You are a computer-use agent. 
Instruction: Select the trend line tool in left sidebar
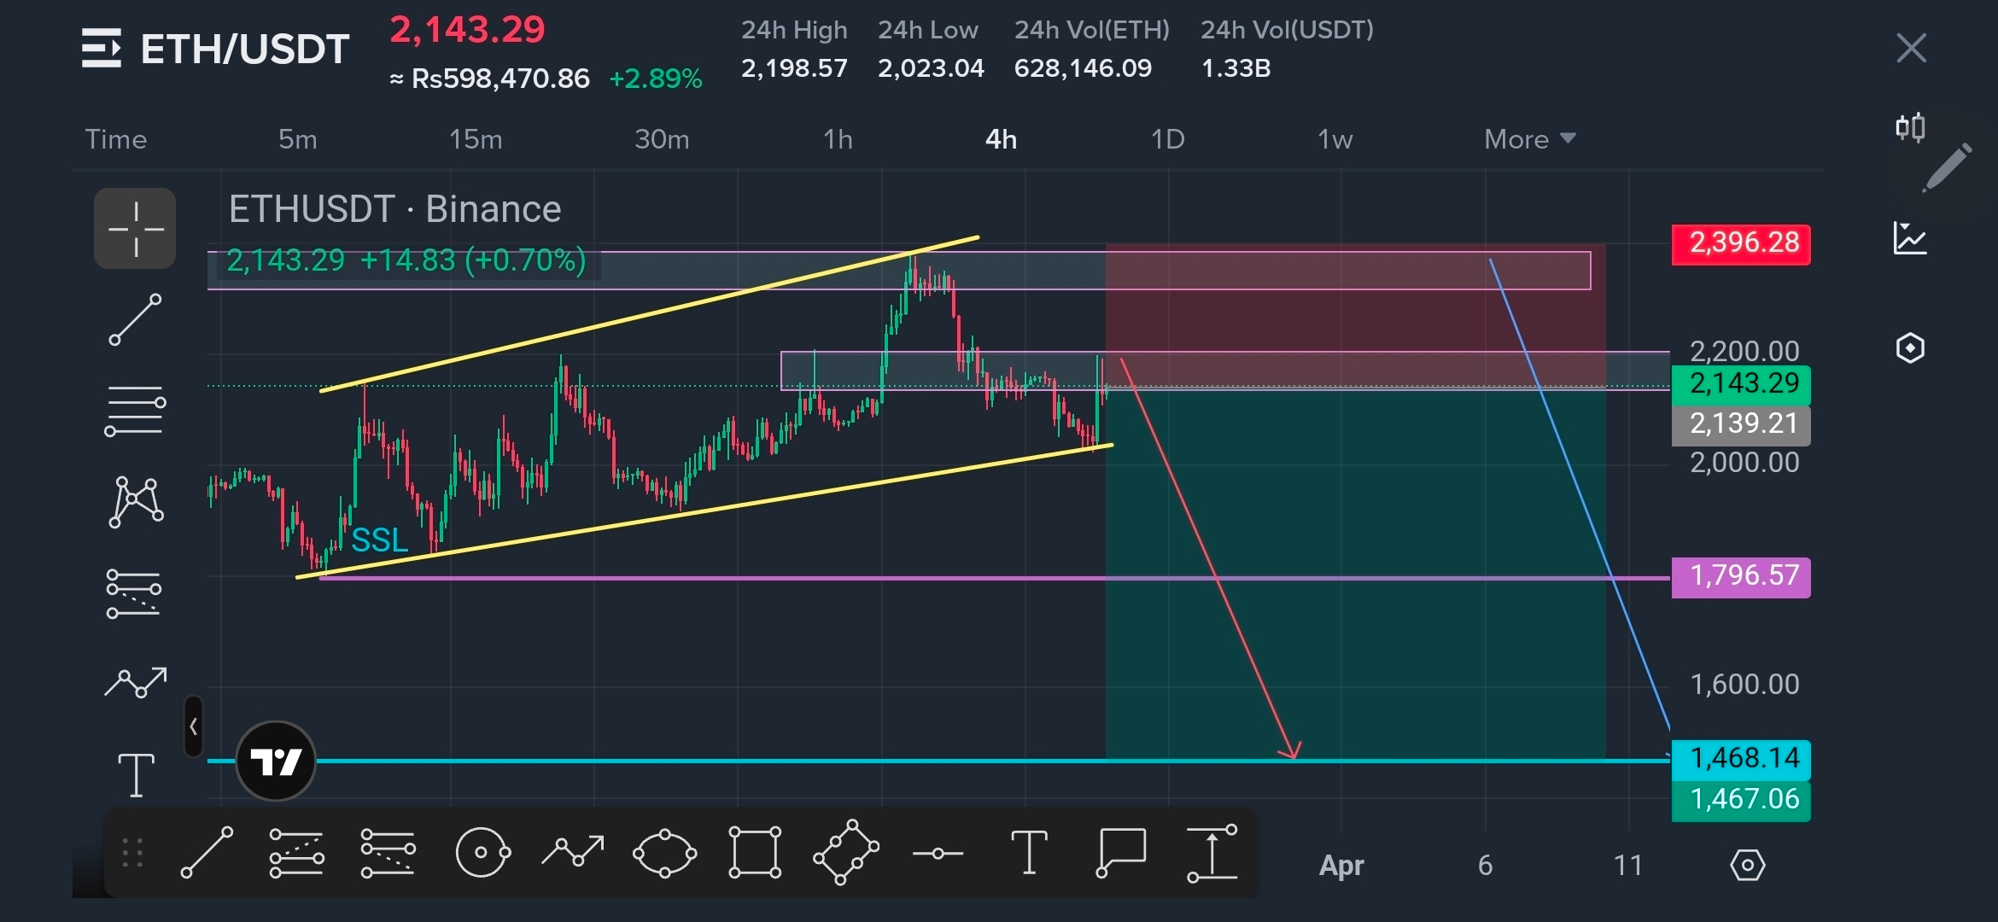coord(135,319)
